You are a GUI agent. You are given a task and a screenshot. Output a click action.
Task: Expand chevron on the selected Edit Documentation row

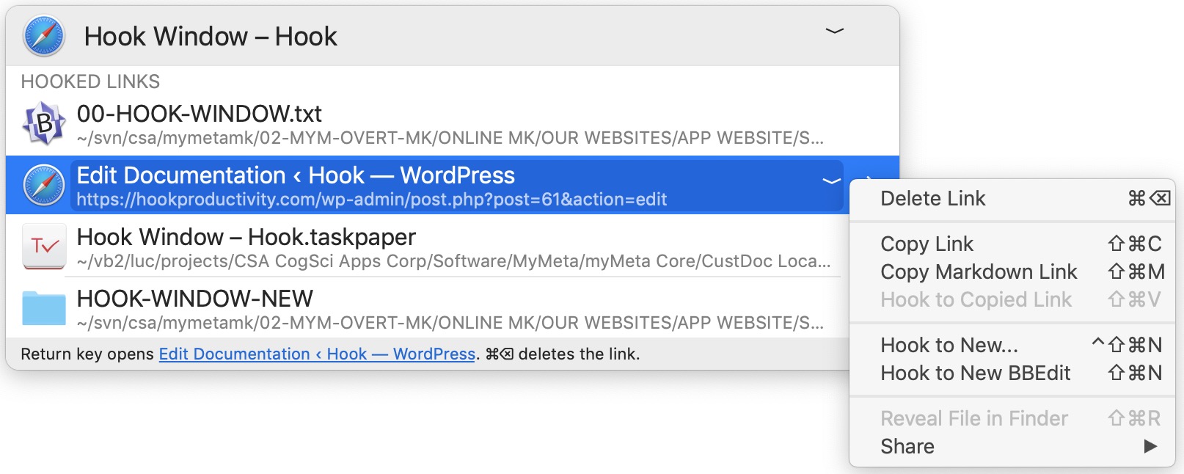point(830,181)
